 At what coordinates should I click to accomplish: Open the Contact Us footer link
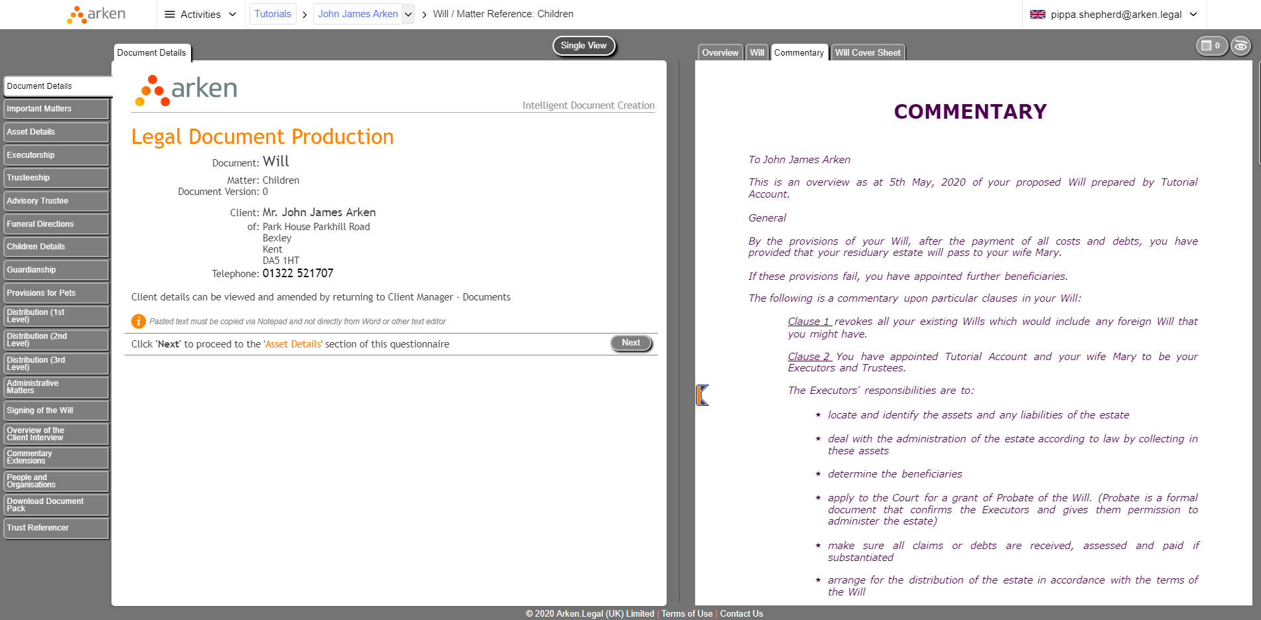pyautogui.click(x=742, y=614)
